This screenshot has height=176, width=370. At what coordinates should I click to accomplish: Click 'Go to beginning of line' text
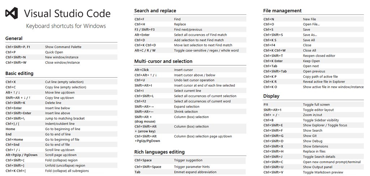click(x=63, y=129)
